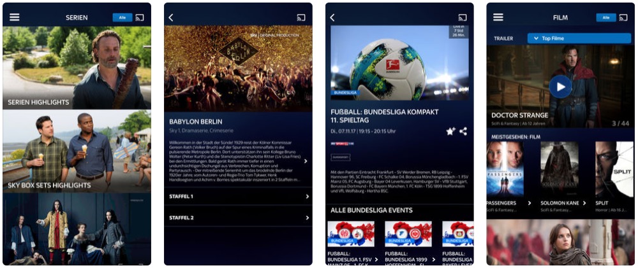The width and height of the screenshot is (638, 268).
Task: Expand Staffel 2 episodes
Action: [238, 218]
